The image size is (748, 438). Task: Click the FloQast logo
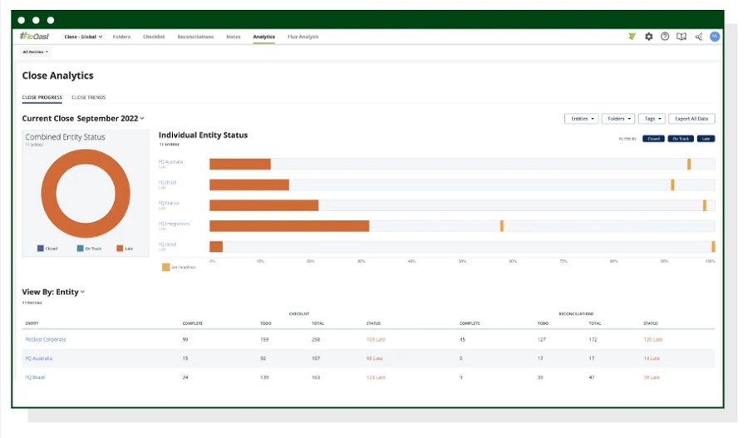(x=34, y=37)
